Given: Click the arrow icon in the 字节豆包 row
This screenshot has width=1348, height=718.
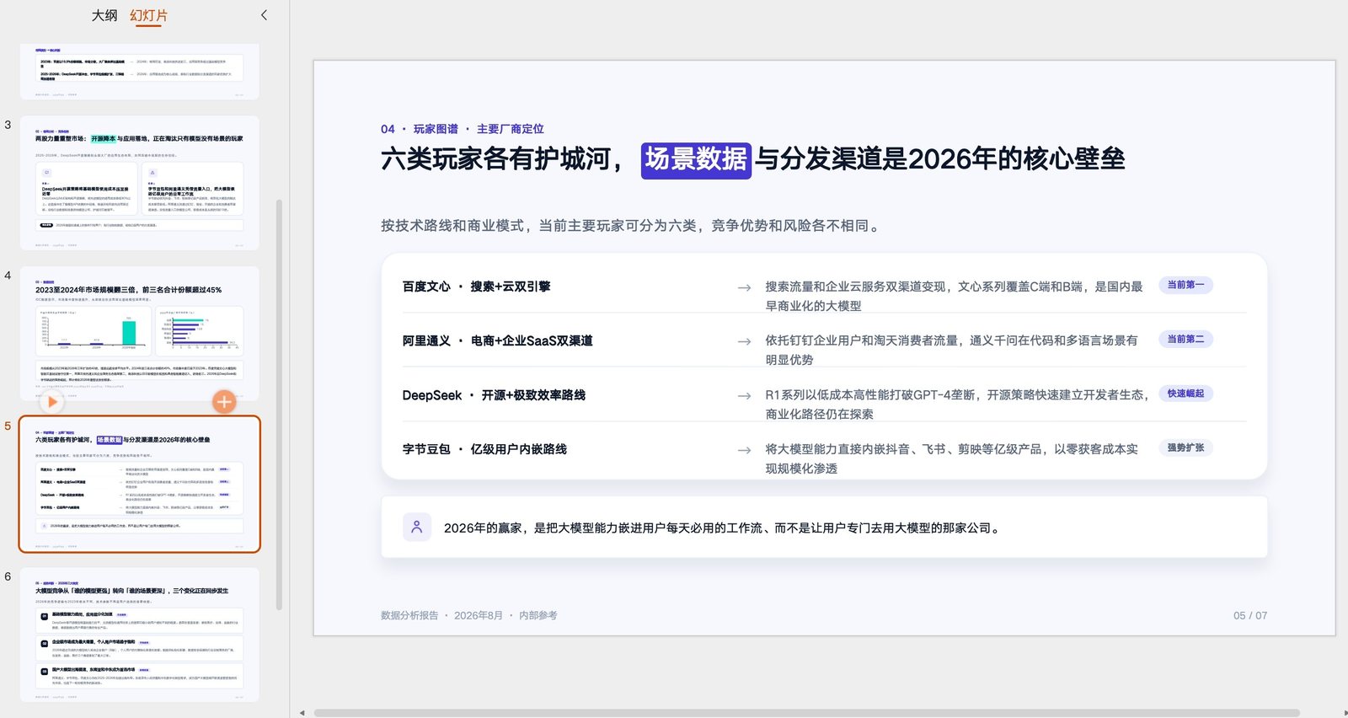Looking at the screenshot, I should pos(744,450).
